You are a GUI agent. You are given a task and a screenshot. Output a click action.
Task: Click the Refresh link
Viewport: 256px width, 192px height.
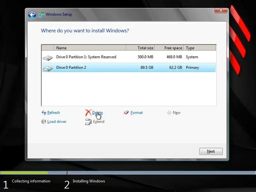(x=53, y=113)
